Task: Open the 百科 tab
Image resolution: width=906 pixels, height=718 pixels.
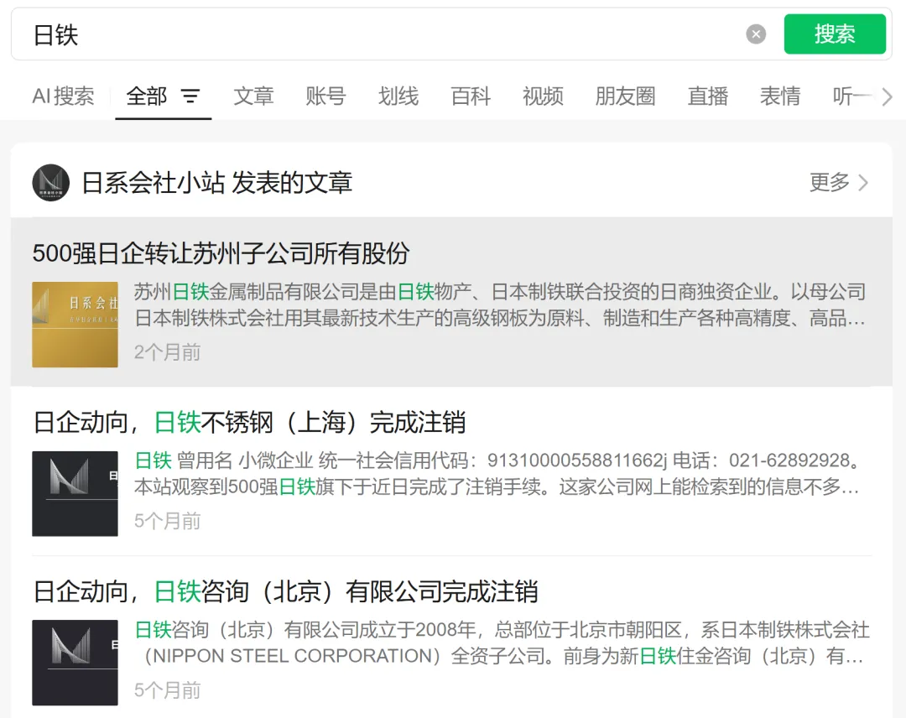Action: (471, 96)
